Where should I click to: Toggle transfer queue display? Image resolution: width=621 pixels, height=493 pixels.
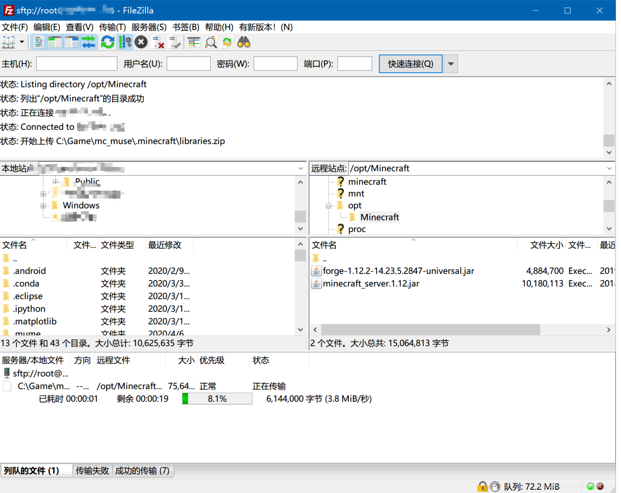pyautogui.click(x=88, y=42)
